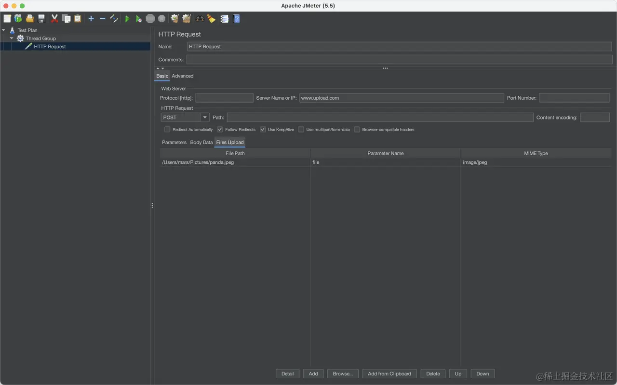Click the New test plan icon
The height and width of the screenshot is (385, 617).
tap(7, 19)
